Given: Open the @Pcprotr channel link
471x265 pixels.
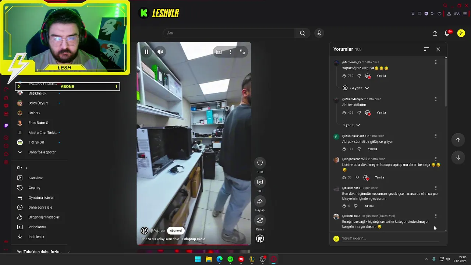Looking at the screenshot, I should click(157, 231).
